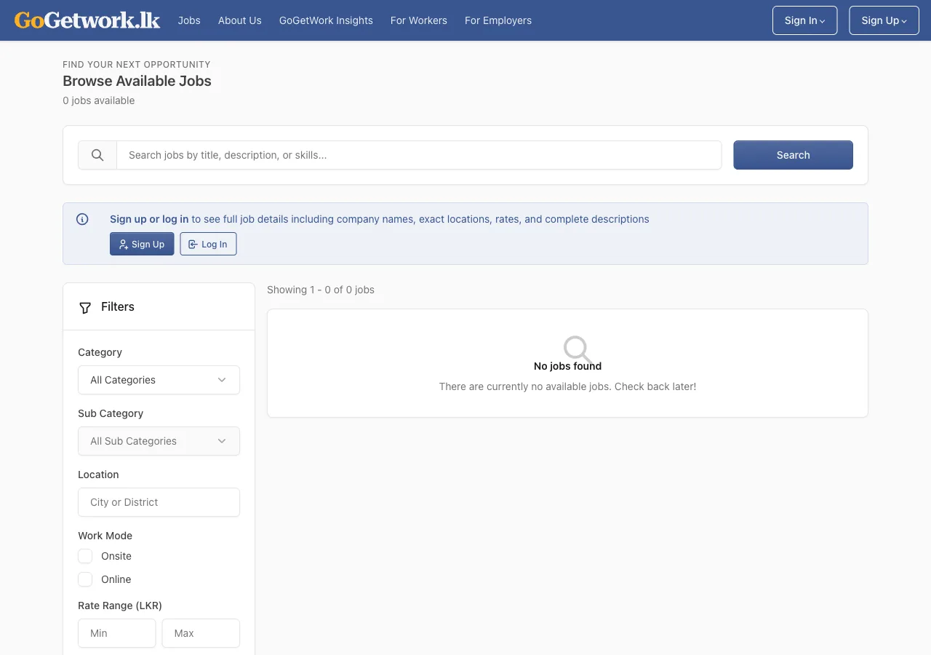Click the Browse Available Jobs heading

pyautogui.click(x=137, y=82)
